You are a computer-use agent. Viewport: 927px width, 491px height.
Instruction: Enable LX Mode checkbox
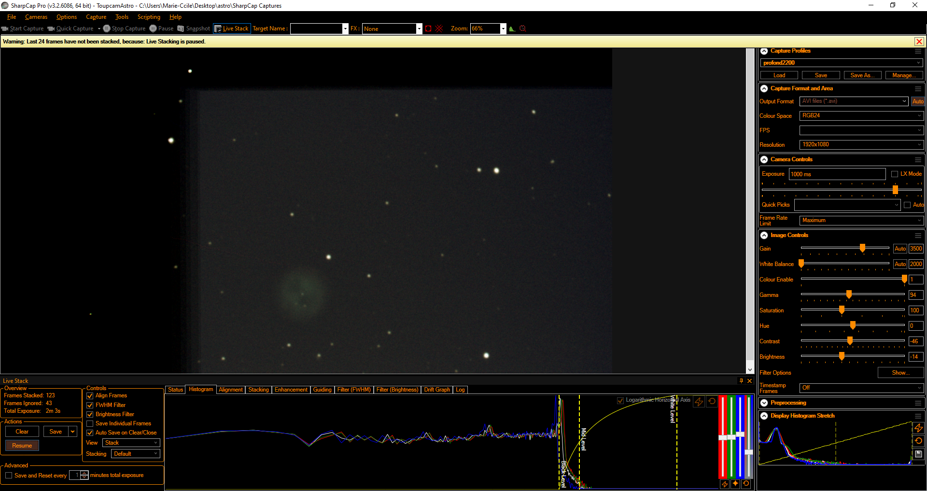[x=895, y=174]
